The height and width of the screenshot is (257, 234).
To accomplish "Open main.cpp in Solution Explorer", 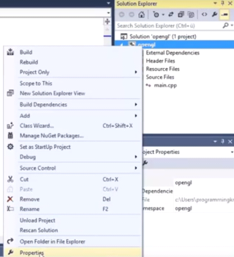I will tap(165, 85).
